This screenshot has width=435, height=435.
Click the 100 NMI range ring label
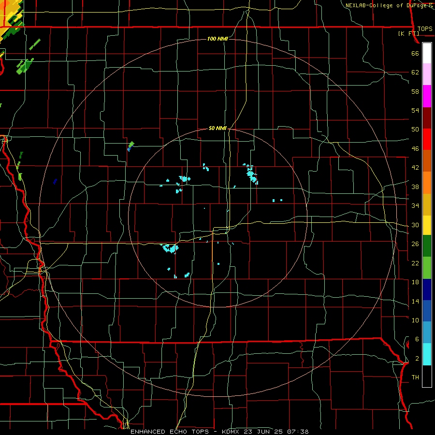click(217, 39)
